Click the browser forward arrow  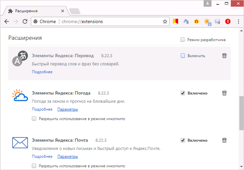(x=16, y=22)
